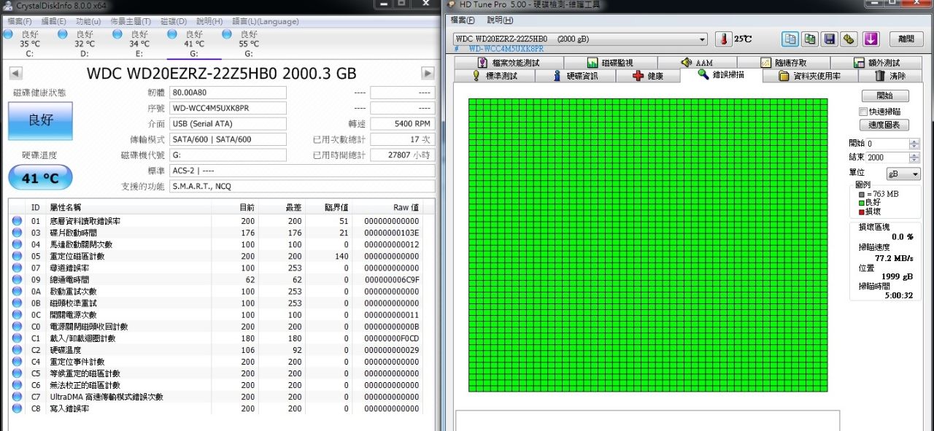Click the copy screenshot icon in HD Tune

pyautogui.click(x=809, y=39)
